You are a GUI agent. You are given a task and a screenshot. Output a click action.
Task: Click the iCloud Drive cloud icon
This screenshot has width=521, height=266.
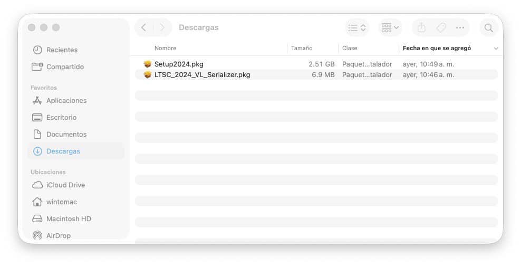(x=37, y=185)
